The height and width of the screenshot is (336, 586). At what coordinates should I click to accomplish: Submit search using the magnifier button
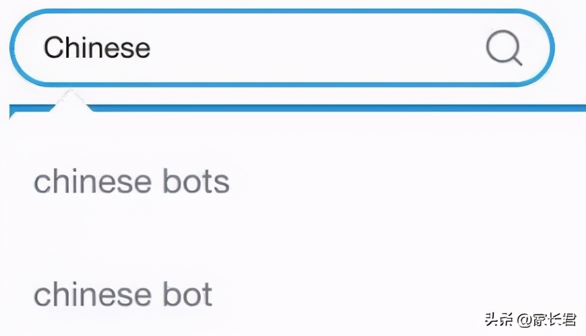(x=504, y=48)
